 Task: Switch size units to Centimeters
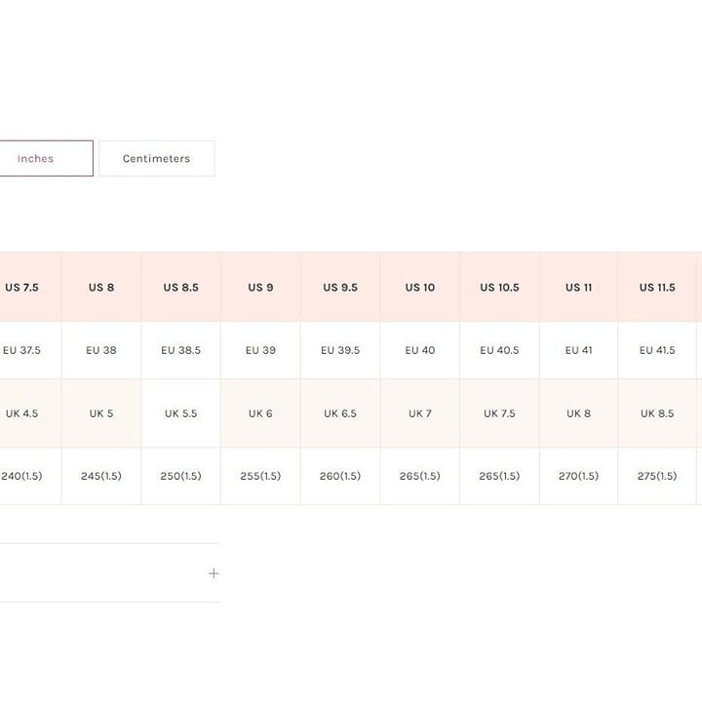157,159
